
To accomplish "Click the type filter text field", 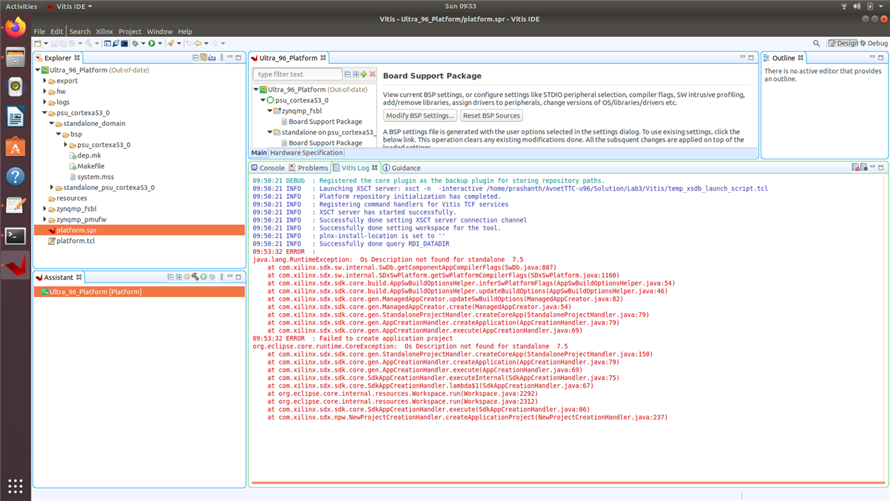I will click(298, 74).
